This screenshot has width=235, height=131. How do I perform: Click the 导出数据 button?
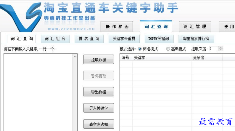coord(99,92)
